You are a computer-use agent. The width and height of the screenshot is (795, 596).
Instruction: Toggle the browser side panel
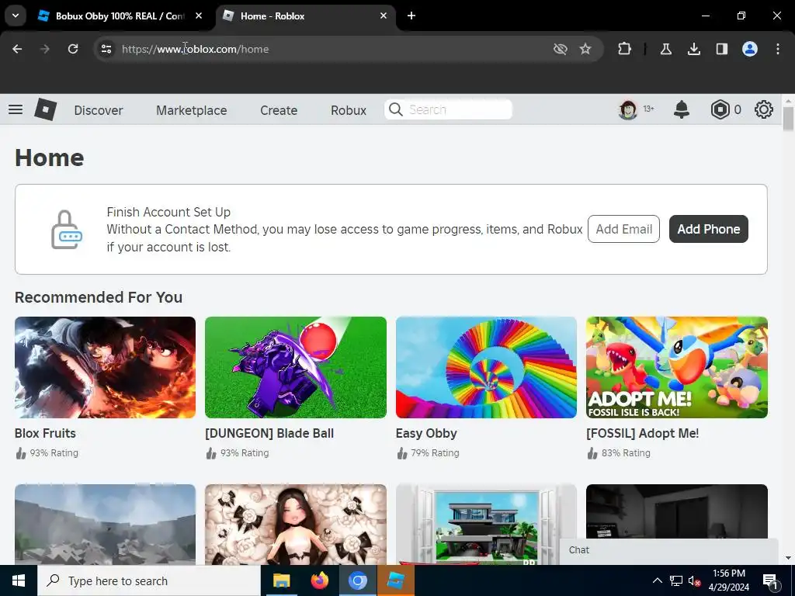pos(722,49)
